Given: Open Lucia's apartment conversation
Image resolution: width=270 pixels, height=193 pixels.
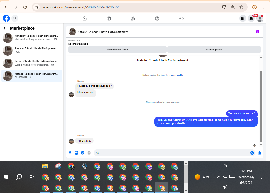Looking at the screenshot, I should click(32, 63).
